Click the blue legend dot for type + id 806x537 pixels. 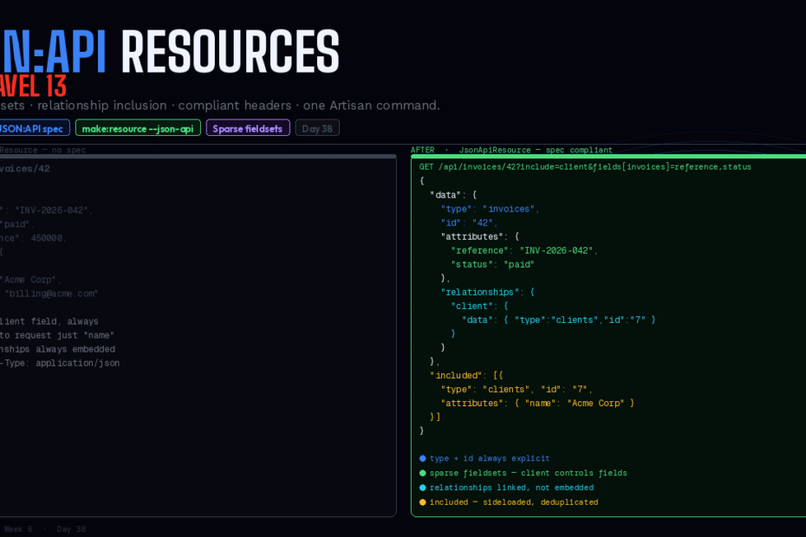tap(423, 459)
